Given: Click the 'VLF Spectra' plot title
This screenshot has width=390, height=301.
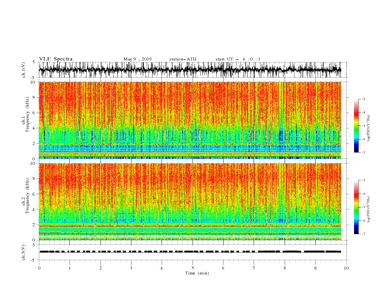Looking at the screenshot, I should point(56,59).
